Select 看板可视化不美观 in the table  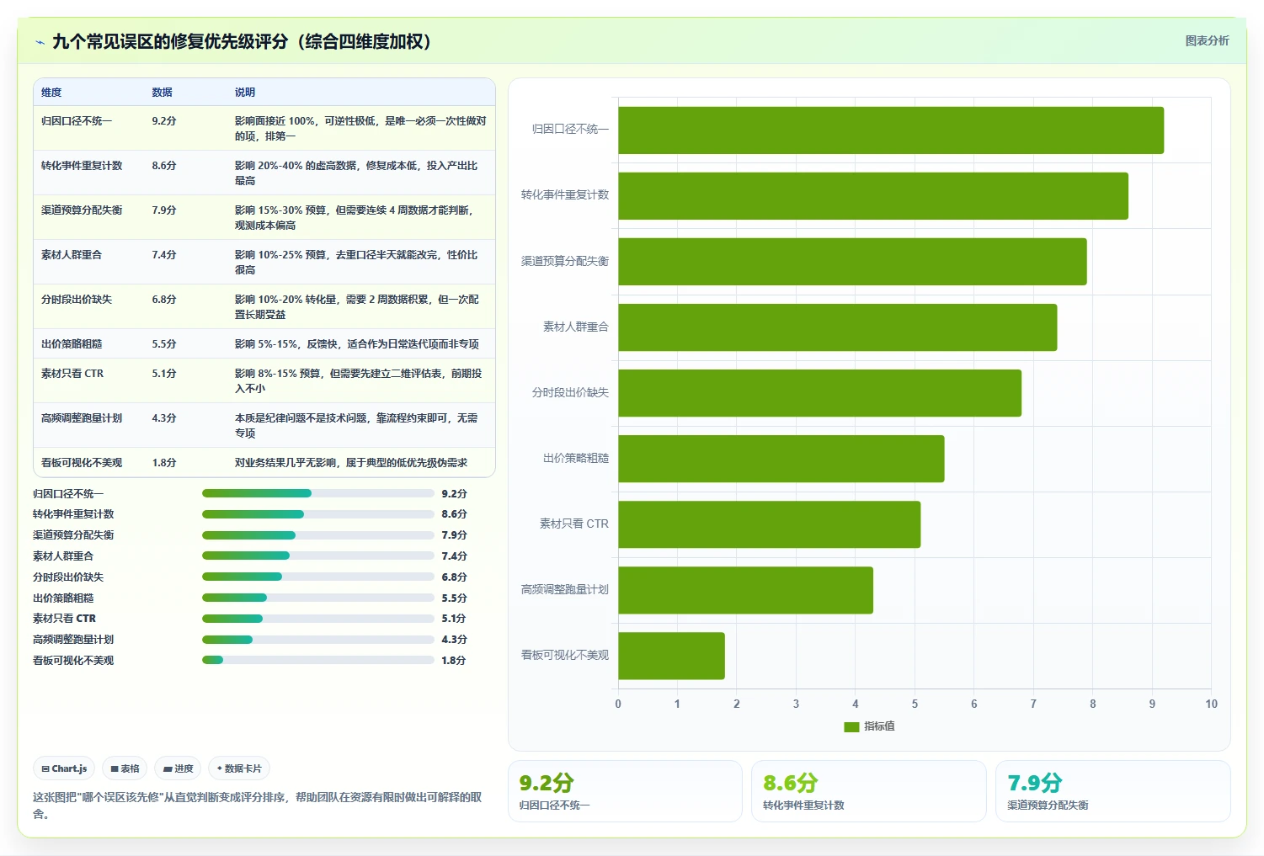click(82, 463)
